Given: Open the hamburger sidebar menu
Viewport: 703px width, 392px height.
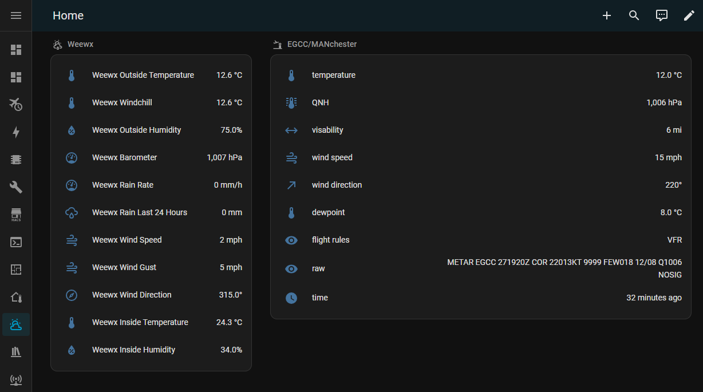Looking at the screenshot, I should coord(16,15).
